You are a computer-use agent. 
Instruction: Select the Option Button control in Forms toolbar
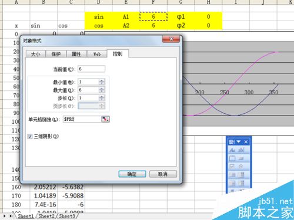pyautogui.click(x=241, y=167)
